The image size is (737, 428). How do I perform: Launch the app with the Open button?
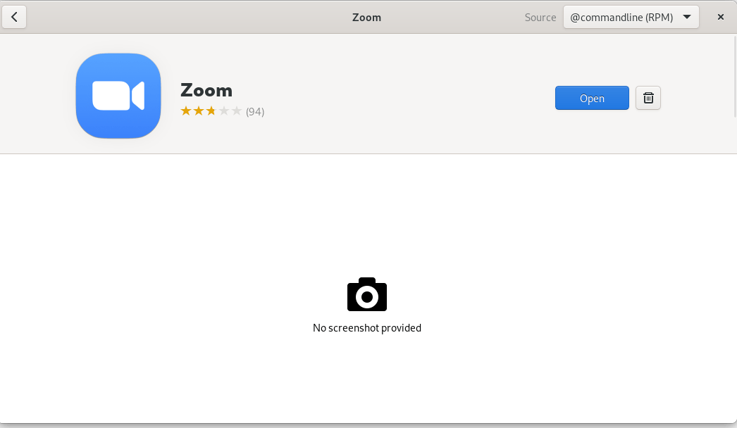click(x=592, y=98)
